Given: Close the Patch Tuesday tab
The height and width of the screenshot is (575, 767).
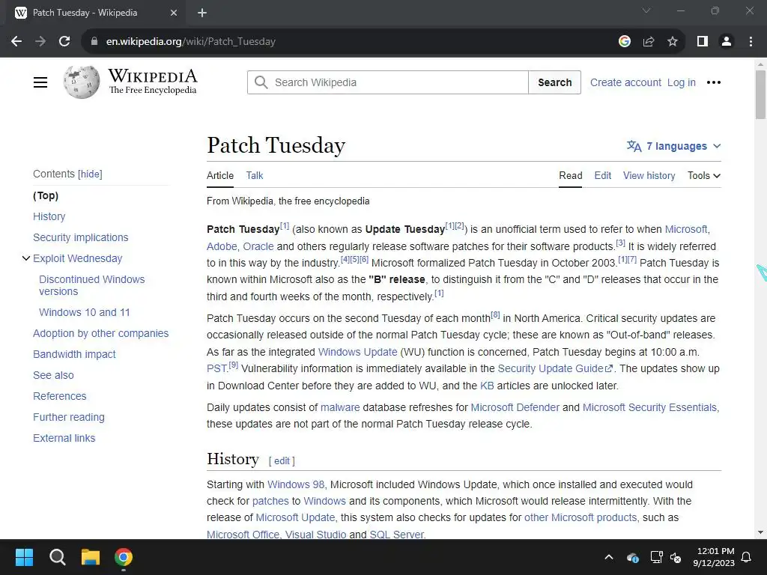Looking at the screenshot, I should point(174,13).
